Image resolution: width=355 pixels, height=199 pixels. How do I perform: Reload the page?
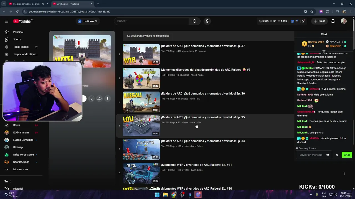(17, 12)
